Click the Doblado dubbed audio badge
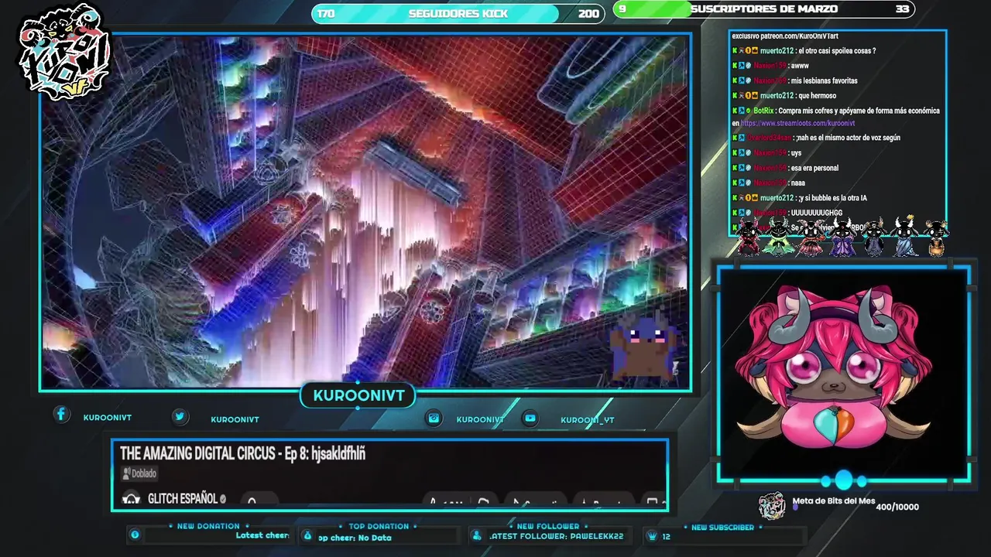Viewport: 991px width, 557px height. [x=139, y=473]
